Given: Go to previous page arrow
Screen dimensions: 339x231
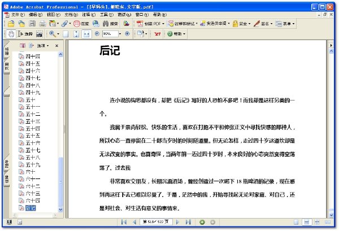Looking at the screenshot, I should [x=134, y=222].
